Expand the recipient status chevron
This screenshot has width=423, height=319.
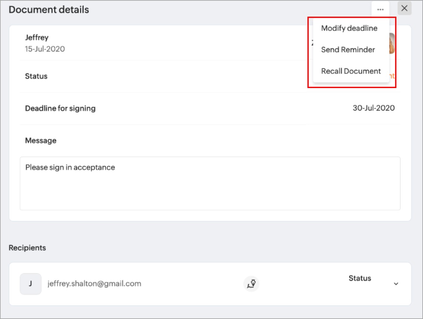396,284
